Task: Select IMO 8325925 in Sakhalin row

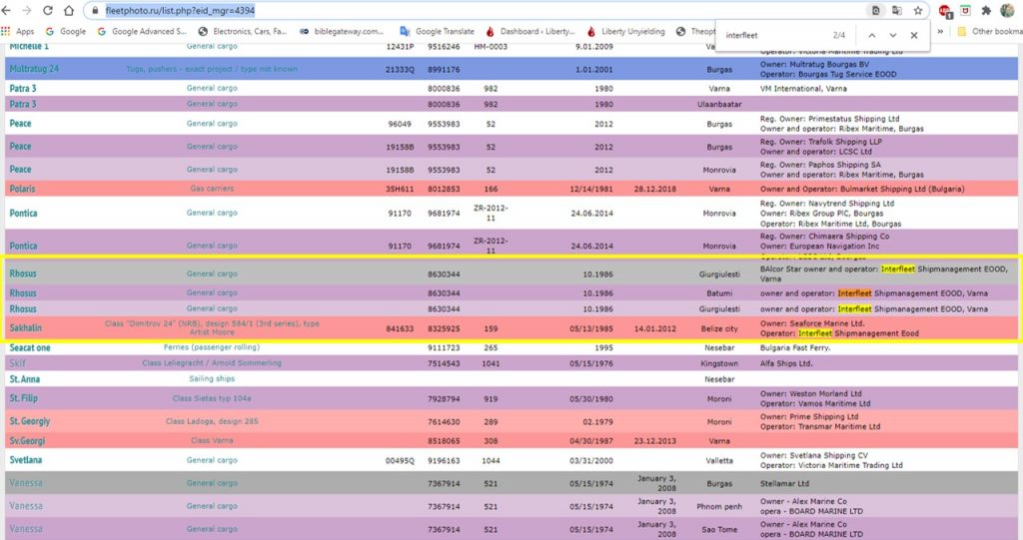Action: [x=444, y=328]
